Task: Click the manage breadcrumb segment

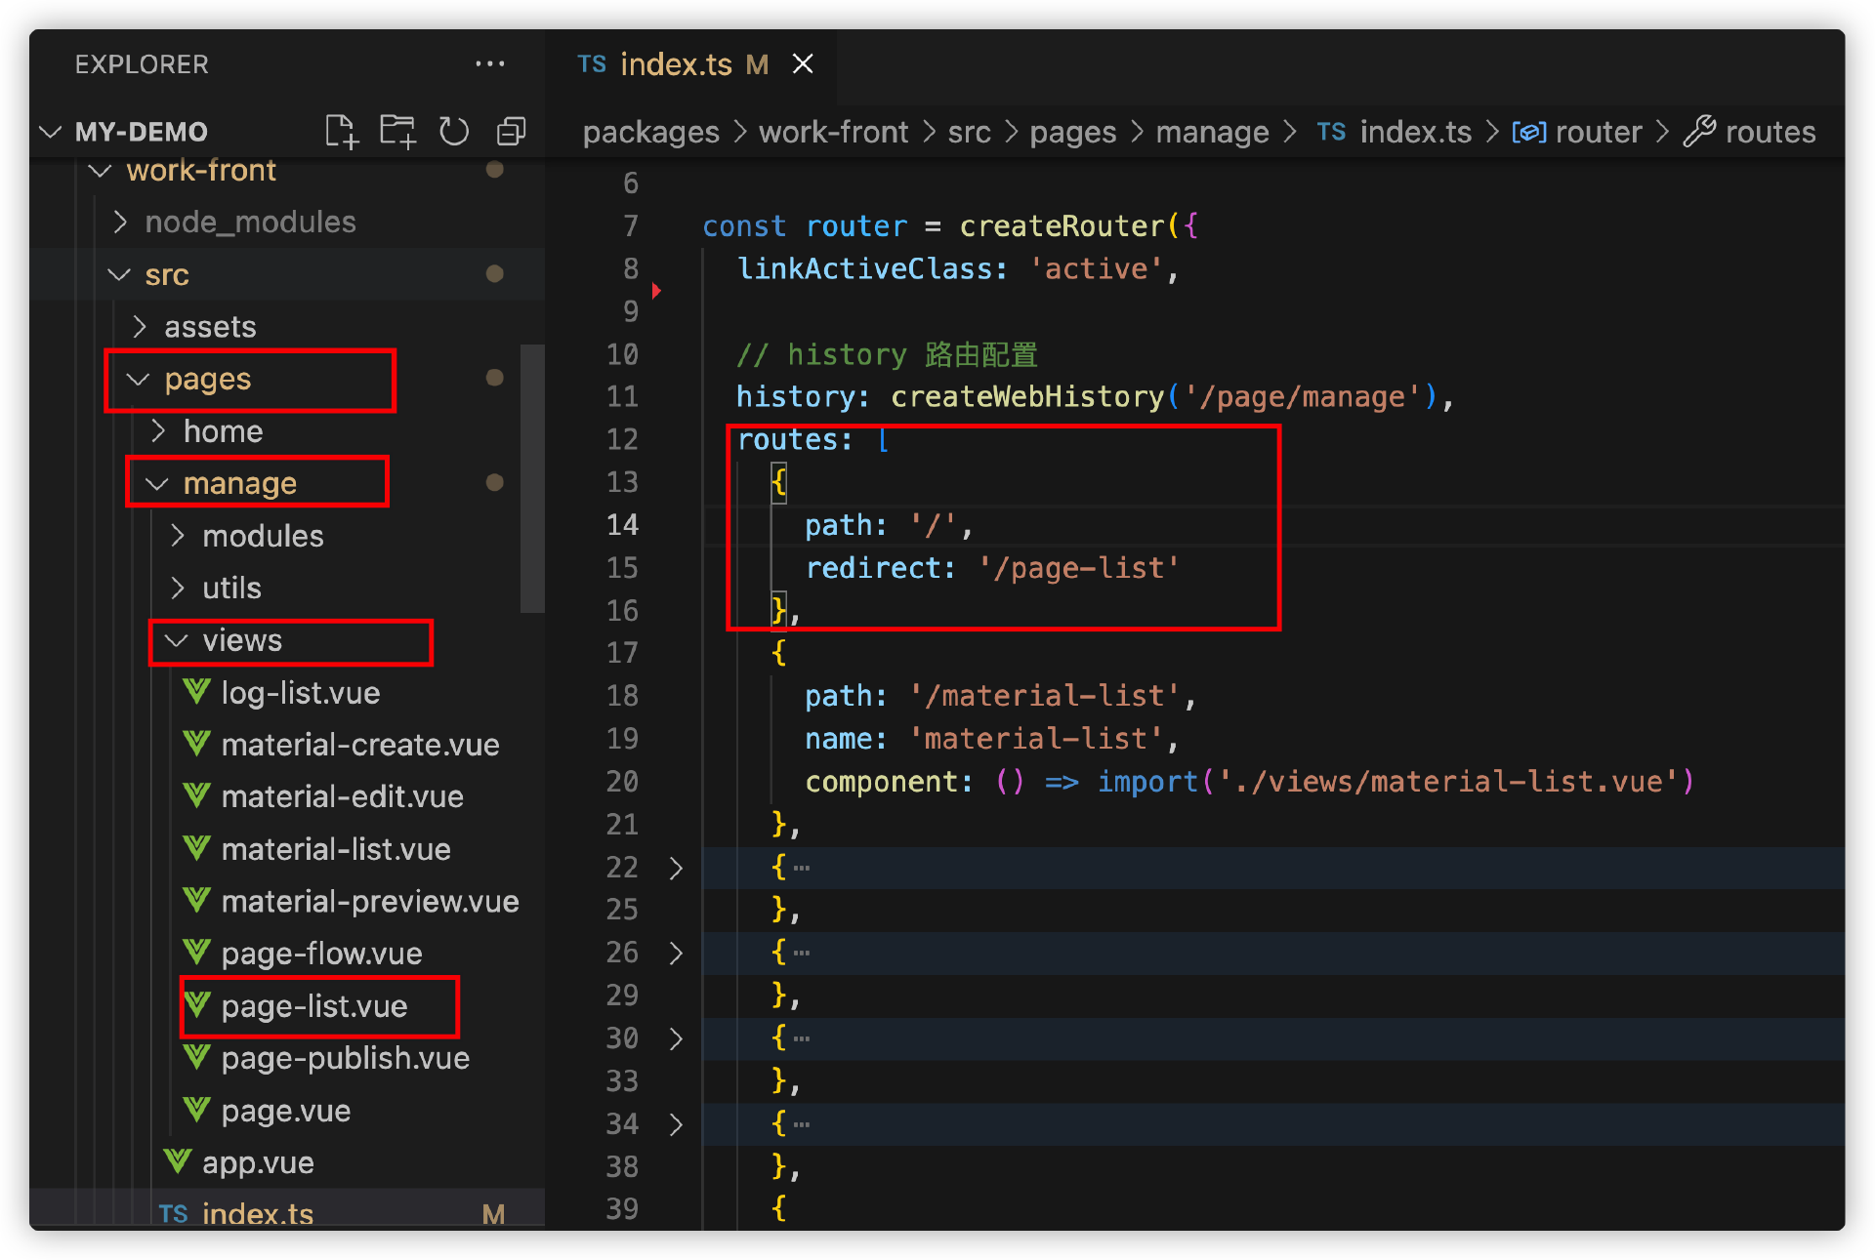Action: pyautogui.click(x=1212, y=132)
